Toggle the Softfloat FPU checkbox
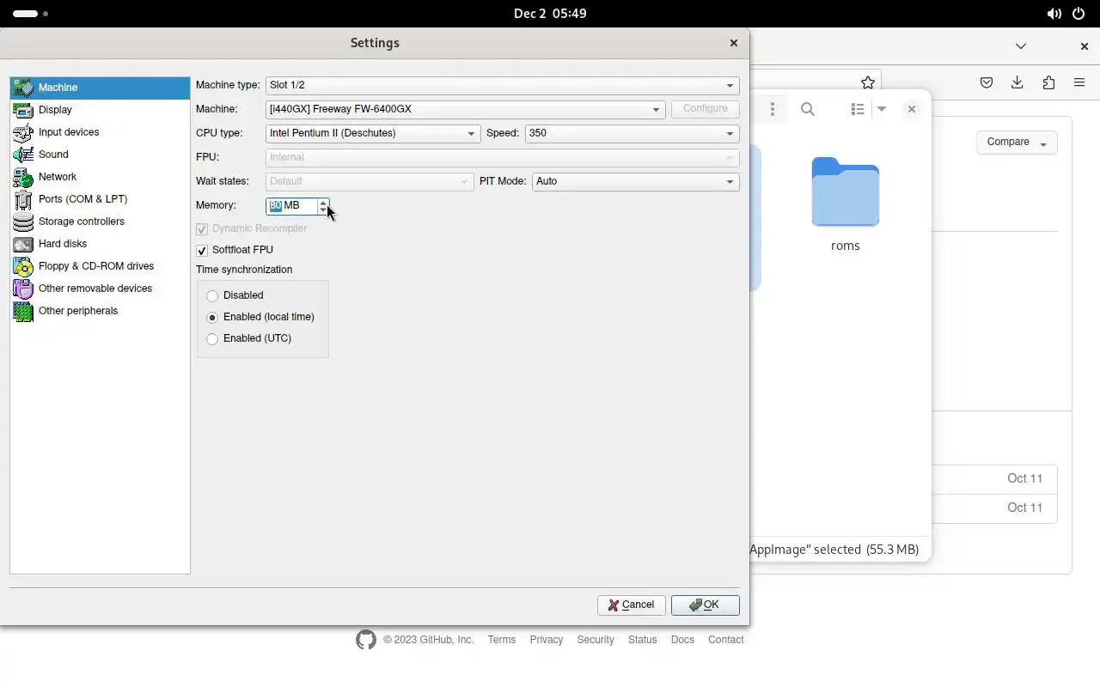Image resolution: width=1100 pixels, height=687 pixels. click(x=202, y=251)
